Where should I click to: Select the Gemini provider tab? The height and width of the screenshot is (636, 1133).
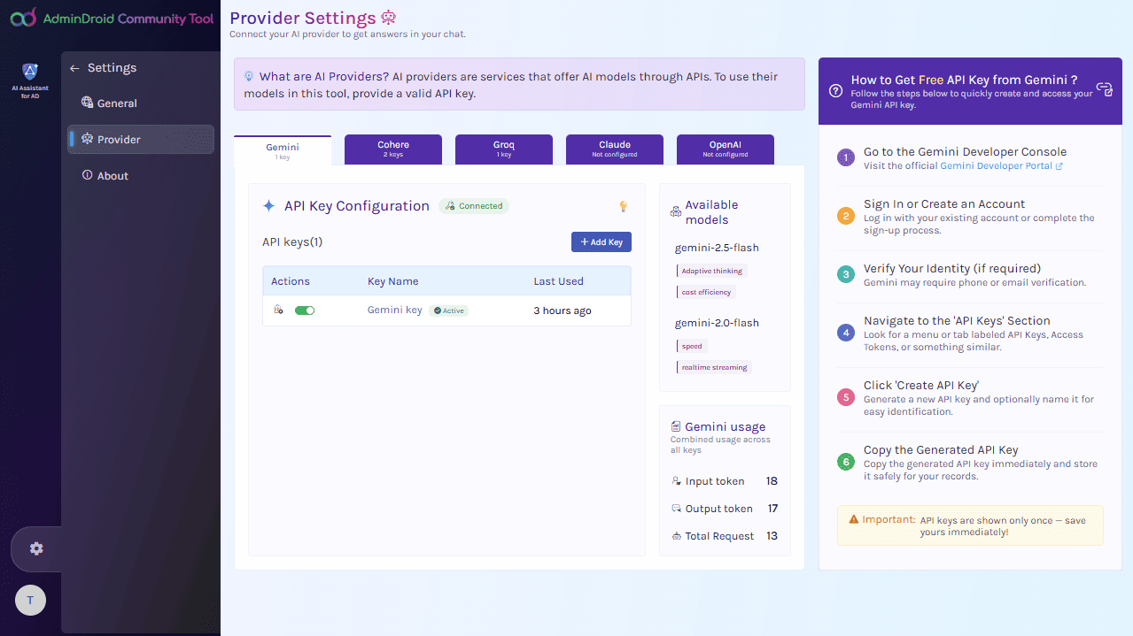[x=283, y=150]
